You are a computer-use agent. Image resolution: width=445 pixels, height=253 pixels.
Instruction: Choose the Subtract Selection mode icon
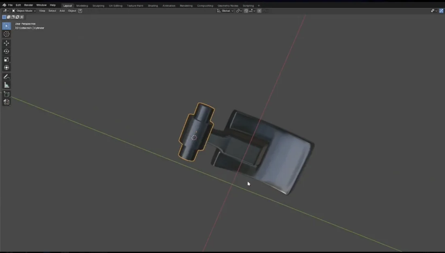[13, 17]
